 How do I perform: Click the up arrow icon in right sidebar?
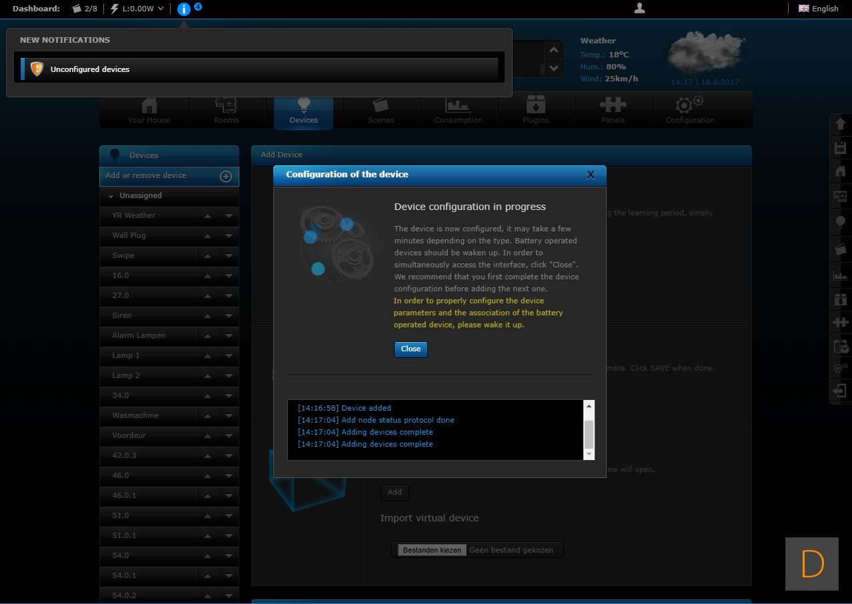tap(840, 124)
